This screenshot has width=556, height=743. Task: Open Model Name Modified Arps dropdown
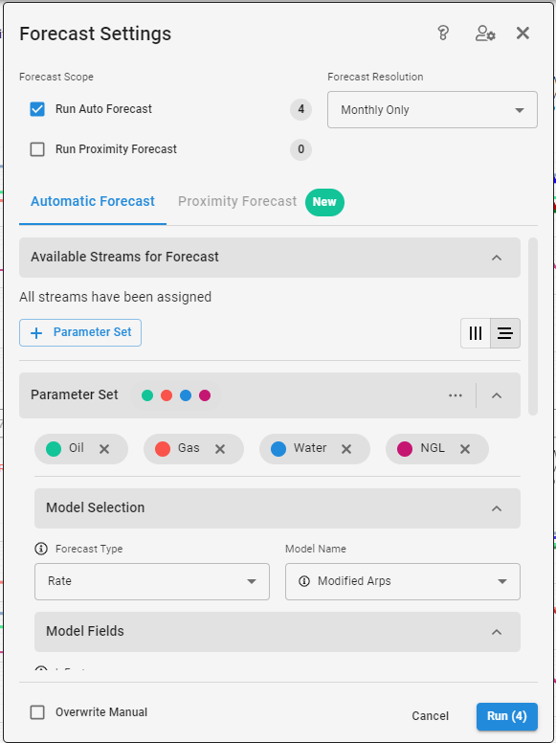[x=403, y=581]
